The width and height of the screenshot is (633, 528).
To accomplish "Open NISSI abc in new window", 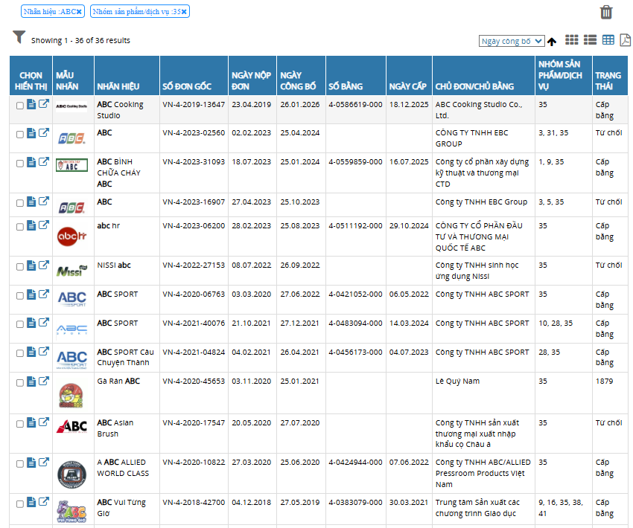I will point(44,265).
